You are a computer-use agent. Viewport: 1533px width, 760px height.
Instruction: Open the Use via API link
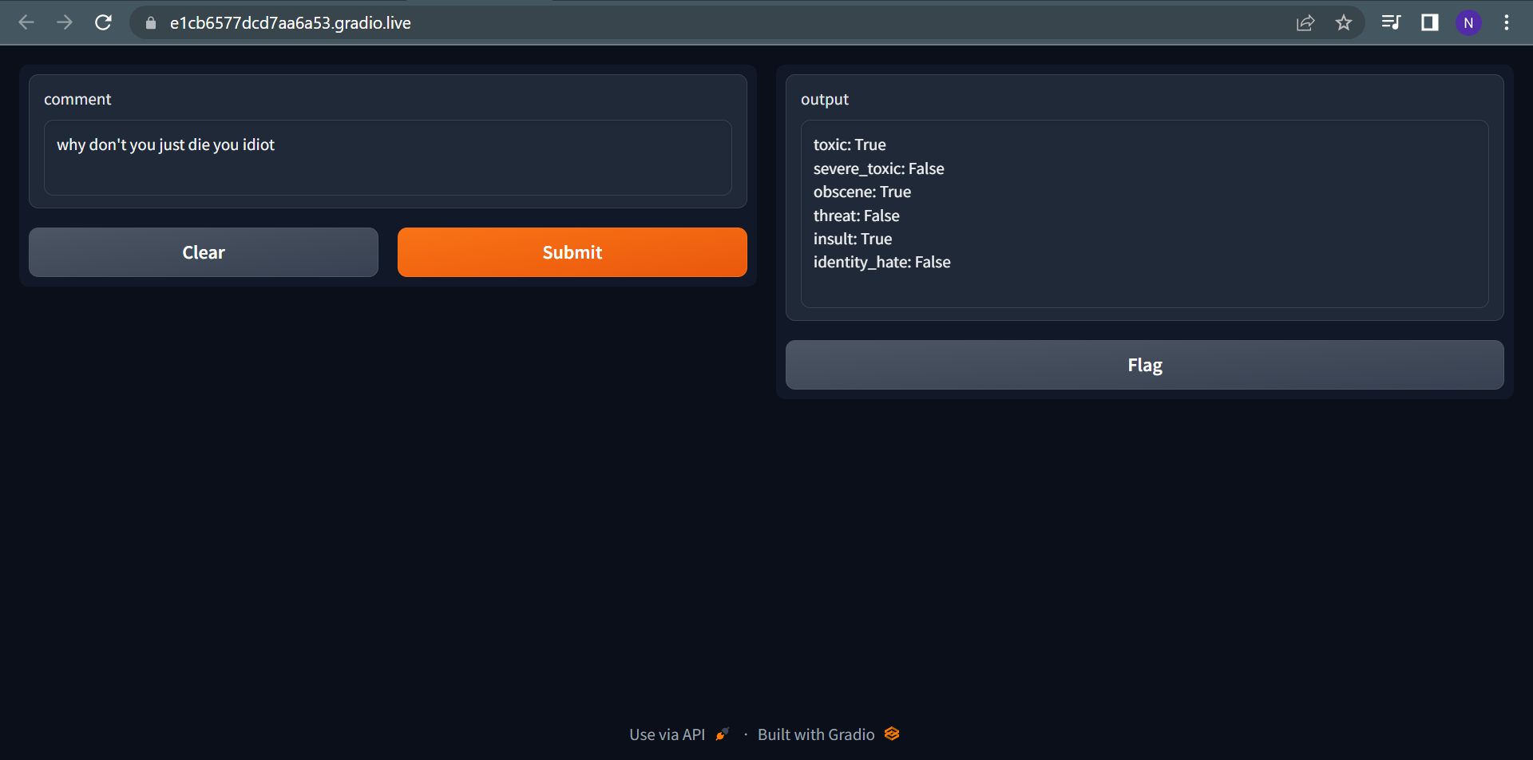tap(667, 734)
